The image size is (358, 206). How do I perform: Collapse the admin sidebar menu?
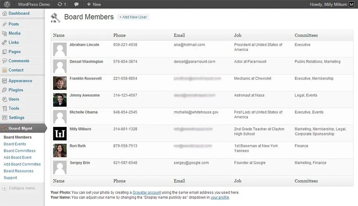19,188
